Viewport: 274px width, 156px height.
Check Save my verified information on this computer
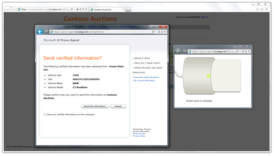tap(45, 114)
